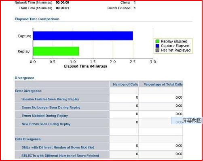This screenshot has height=161, width=203.
Task: Click the Think Time value 00:00:01
Action: (62, 8)
